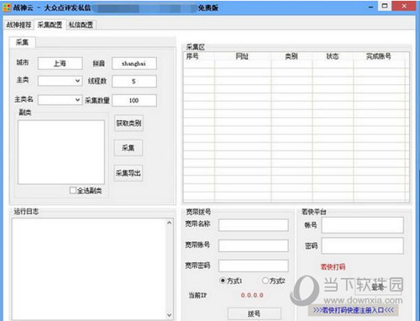Close the 战神云 window
This screenshot has width=420, height=321.
(x=404, y=6)
